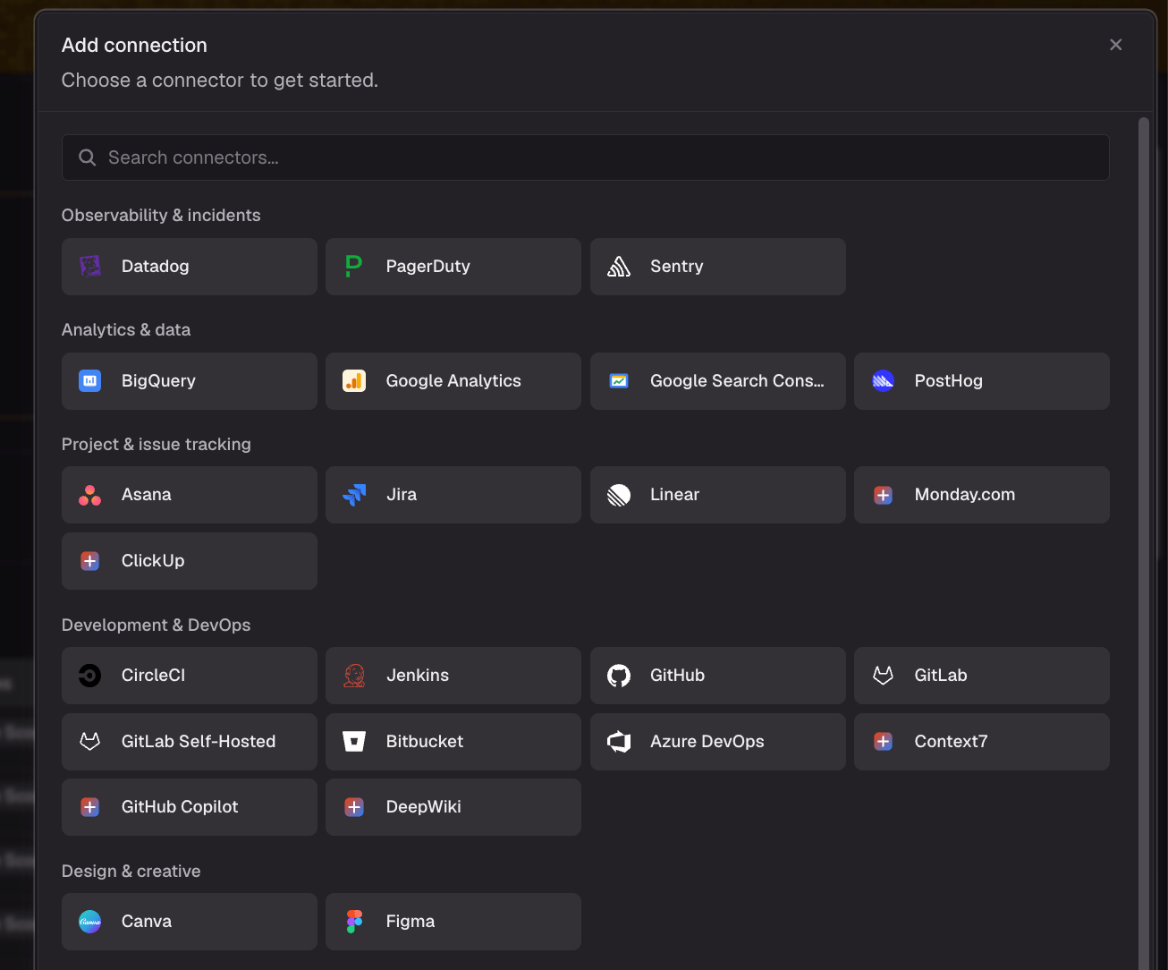Screen dimensions: 1168x970
Task: Click the Bitbucket connector name
Action: pos(425,742)
